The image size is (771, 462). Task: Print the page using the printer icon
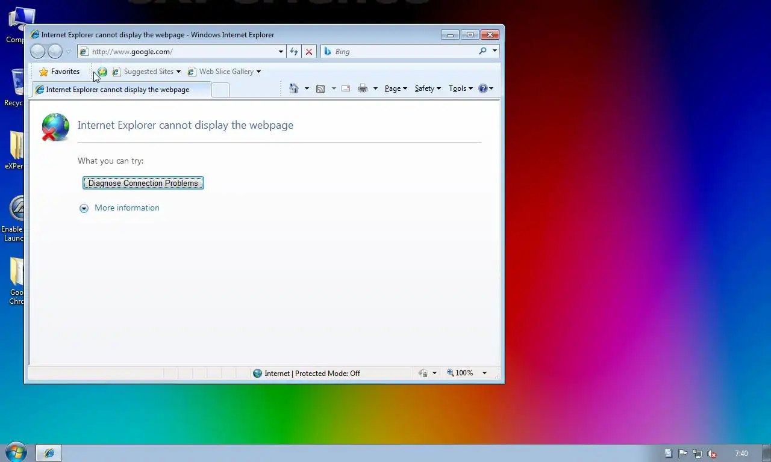pos(363,88)
